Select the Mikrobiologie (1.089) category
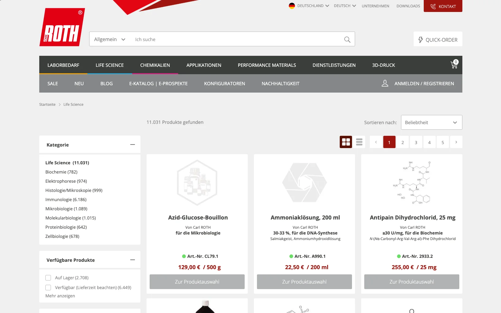501x313 pixels. [x=66, y=209]
